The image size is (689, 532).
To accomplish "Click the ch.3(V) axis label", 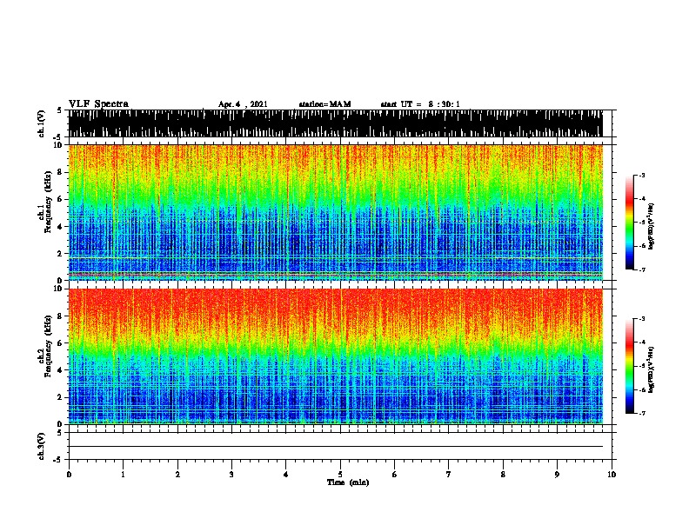I will coord(42,446).
